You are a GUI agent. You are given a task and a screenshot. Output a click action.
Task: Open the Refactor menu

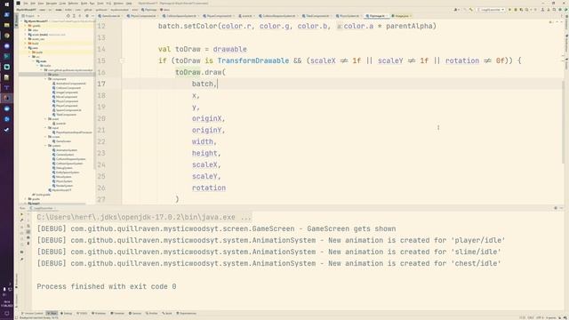coord(73,4)
